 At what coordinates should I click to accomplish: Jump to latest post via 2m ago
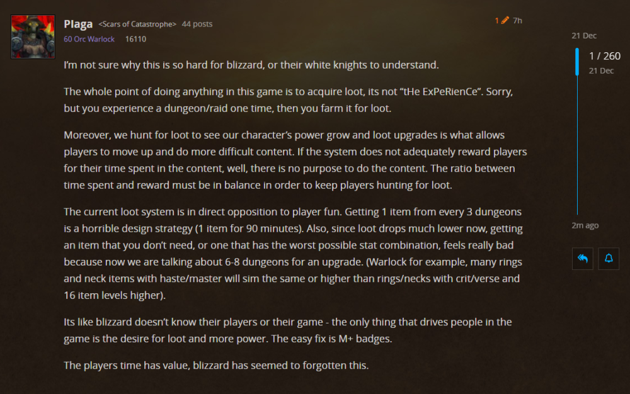tap(585, 225)
